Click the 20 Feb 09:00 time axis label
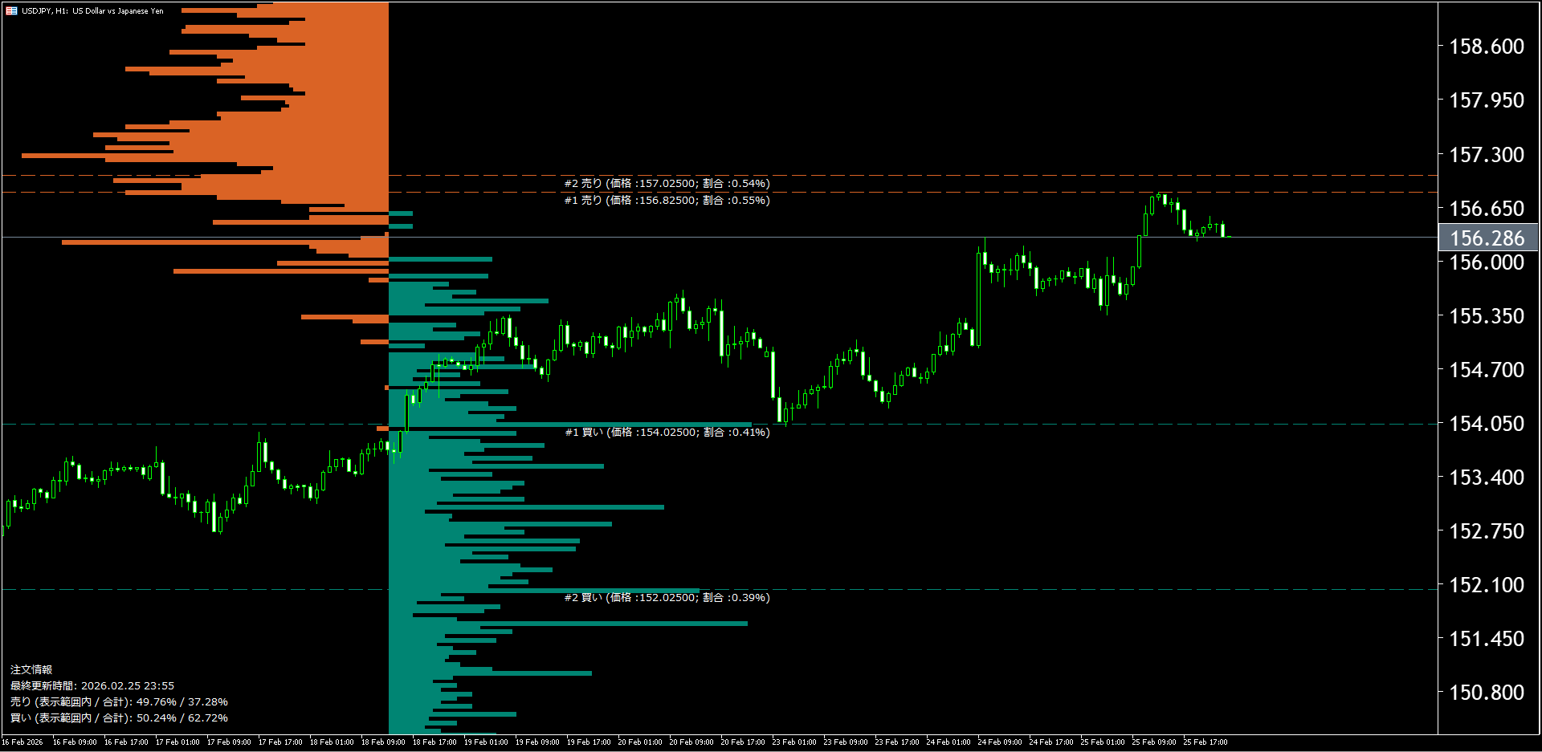Image resolution: width=1542 pixels, height=752 pixels. point(691,742)
